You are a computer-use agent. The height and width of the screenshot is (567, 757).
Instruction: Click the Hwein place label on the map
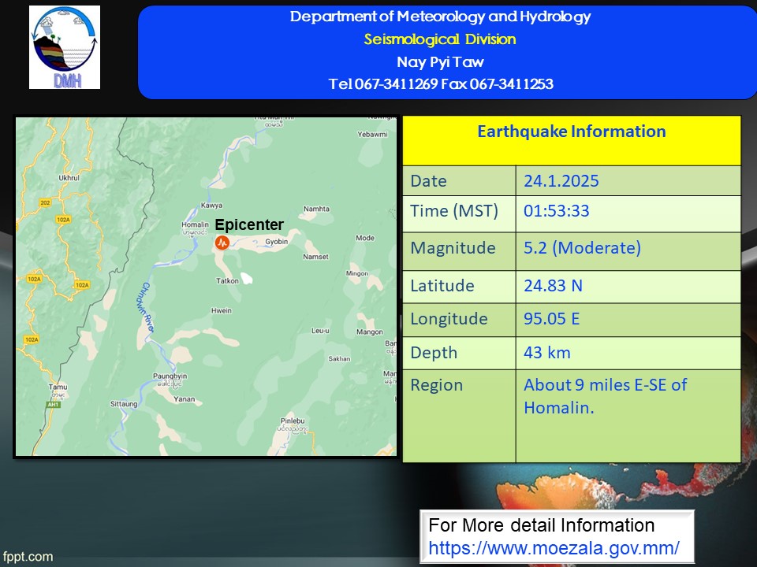tap(221, 311)
